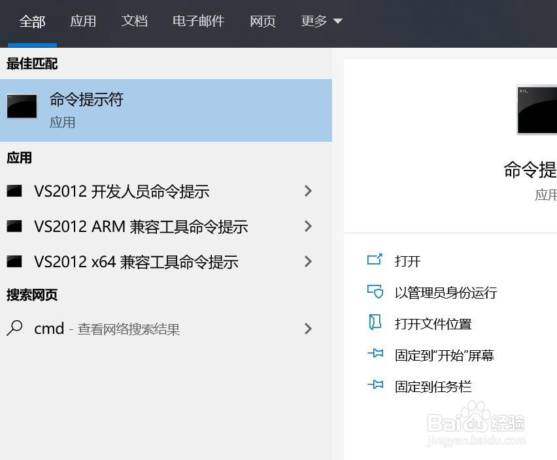
Task: Expand the cmd web search chevron
Action: tap(308, 329)
